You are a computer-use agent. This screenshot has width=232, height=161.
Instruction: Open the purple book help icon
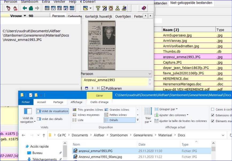(x=144, y=8)
